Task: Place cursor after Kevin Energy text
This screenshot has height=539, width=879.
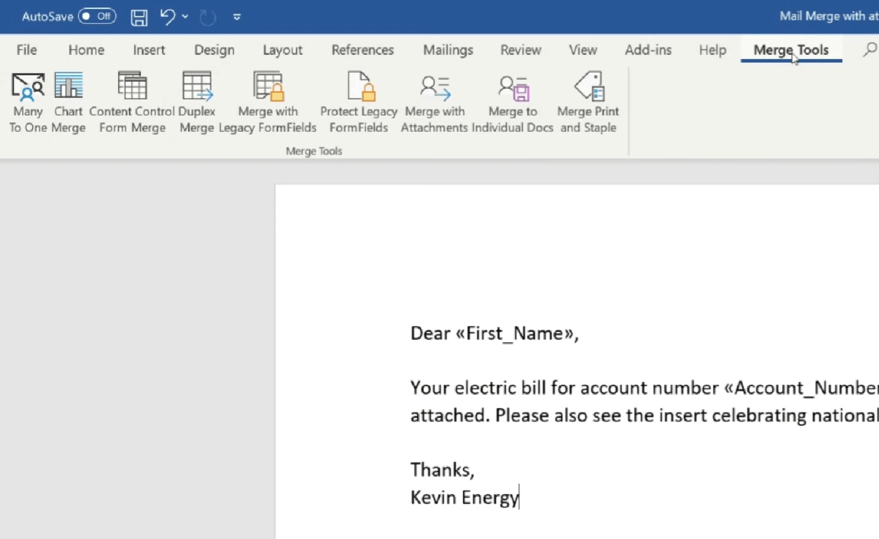Action: [x=519, y=498]
